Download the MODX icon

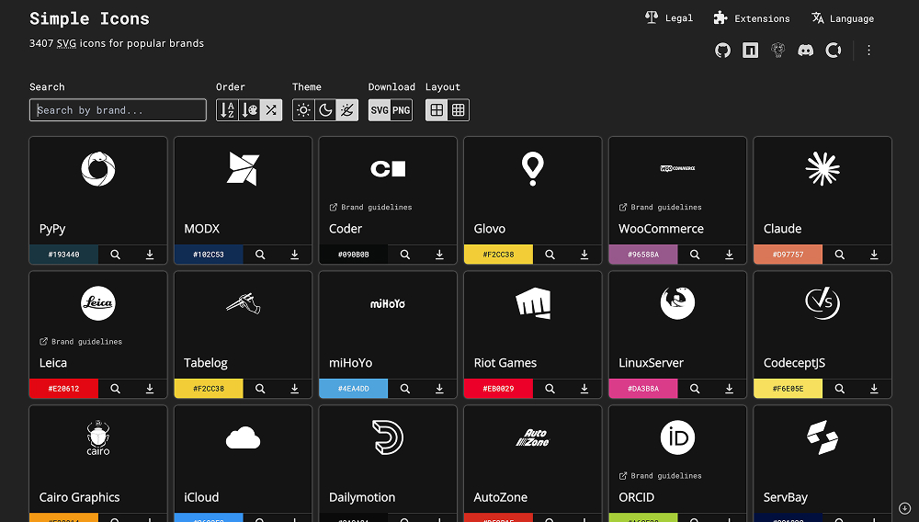click(x=294, y=255)
